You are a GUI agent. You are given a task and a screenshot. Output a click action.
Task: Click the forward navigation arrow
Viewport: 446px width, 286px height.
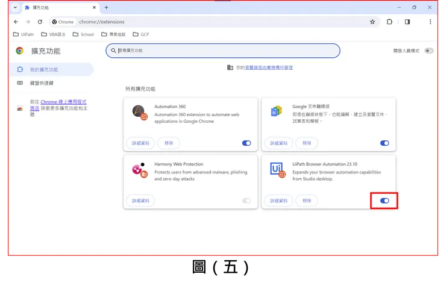pos(28,22)
